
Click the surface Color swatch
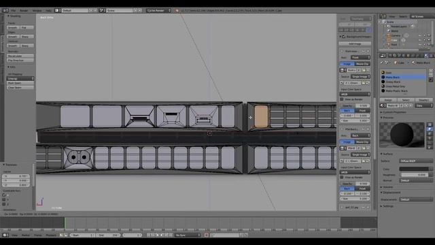pos(414,169)
